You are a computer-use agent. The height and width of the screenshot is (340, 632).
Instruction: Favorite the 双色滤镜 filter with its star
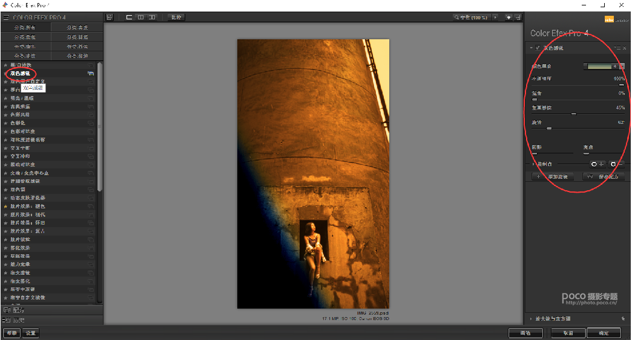click(x=5, y=73)
